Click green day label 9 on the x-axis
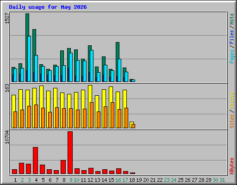The width and height of the screenshot is (237, 185). coord(71,180)
